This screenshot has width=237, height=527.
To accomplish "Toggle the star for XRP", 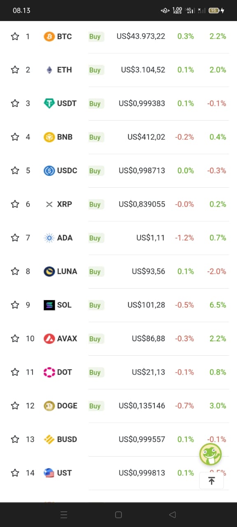I will coord(15,204).
